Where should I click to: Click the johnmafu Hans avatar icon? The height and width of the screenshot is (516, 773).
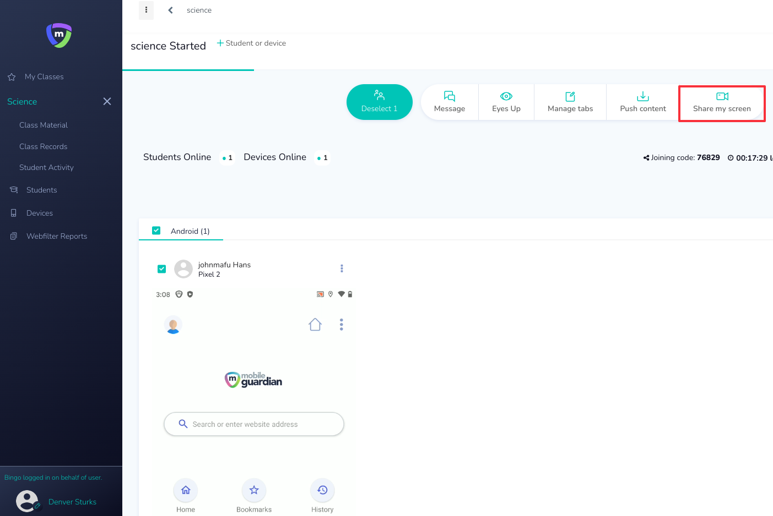[183, 269]
